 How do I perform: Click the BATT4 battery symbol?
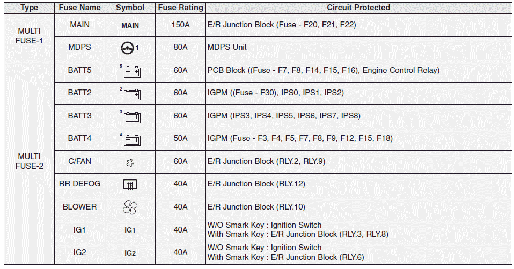coord(131,140)
